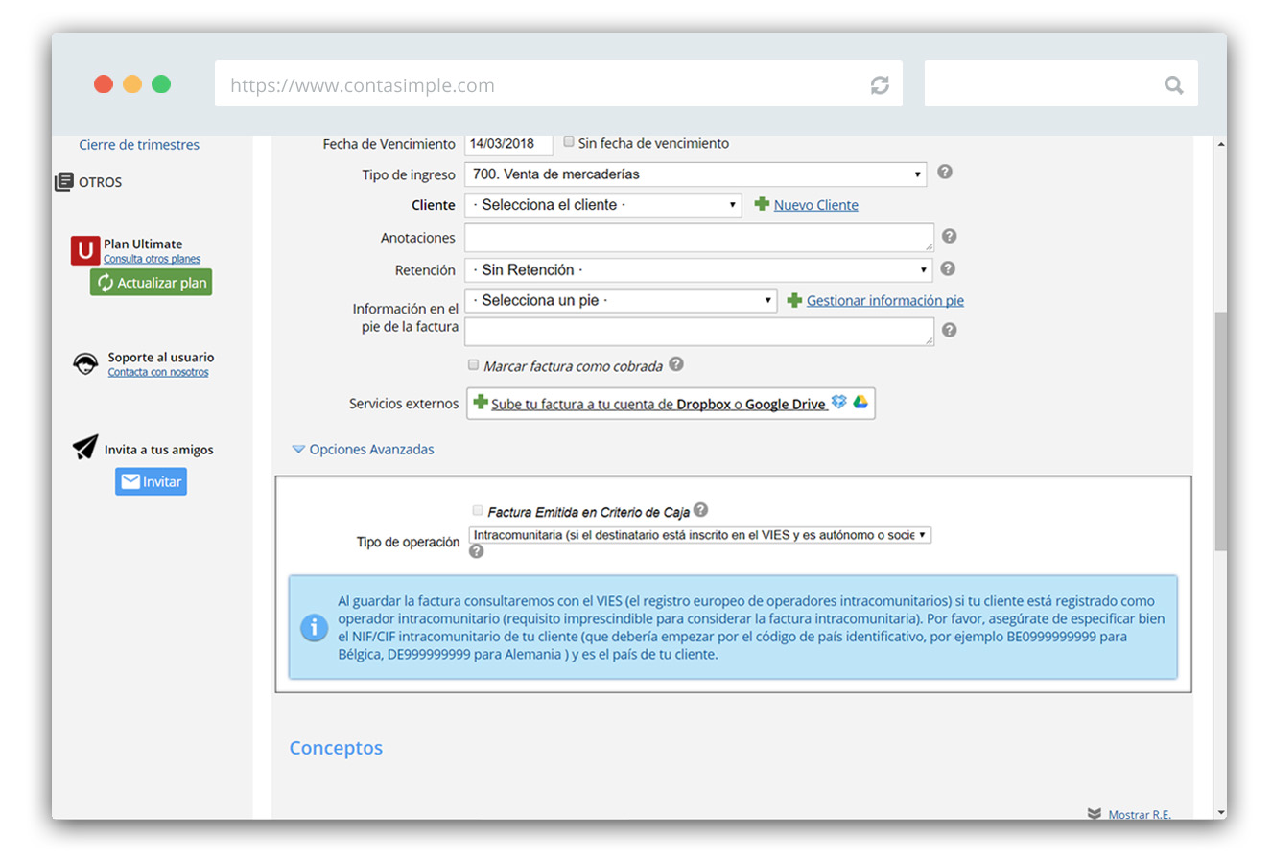
Task: Toggle Factura Emitida en Criterio de Caja
Action: point(478,510)
